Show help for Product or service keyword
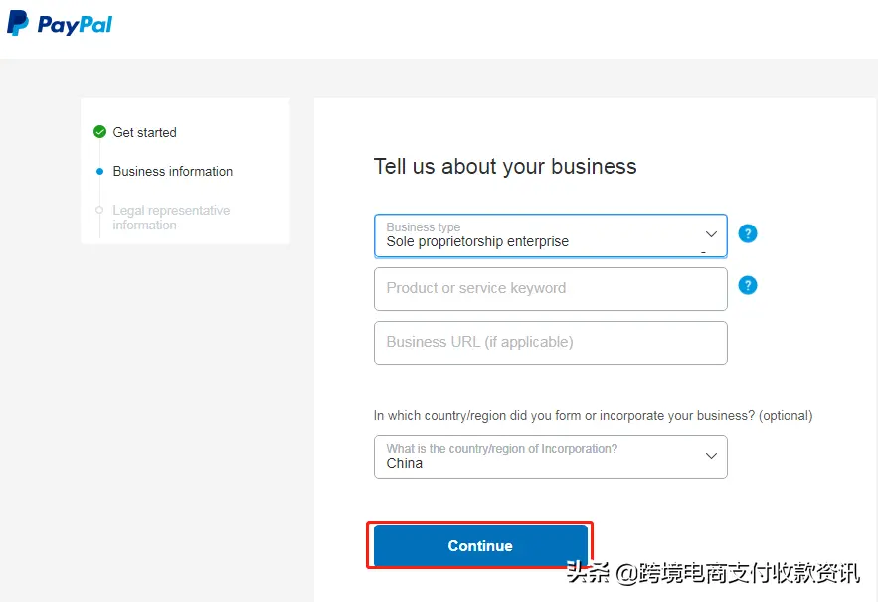This screenshot has width=878, height=602. tap(748, 286)
